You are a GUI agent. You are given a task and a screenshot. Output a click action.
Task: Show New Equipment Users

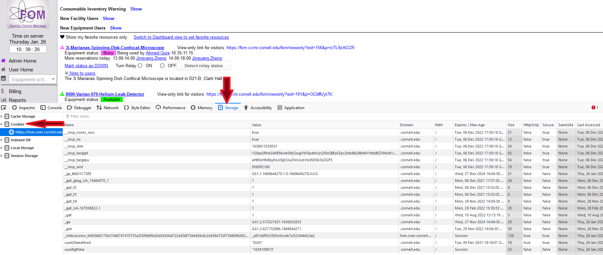click(x=116, y=28)
